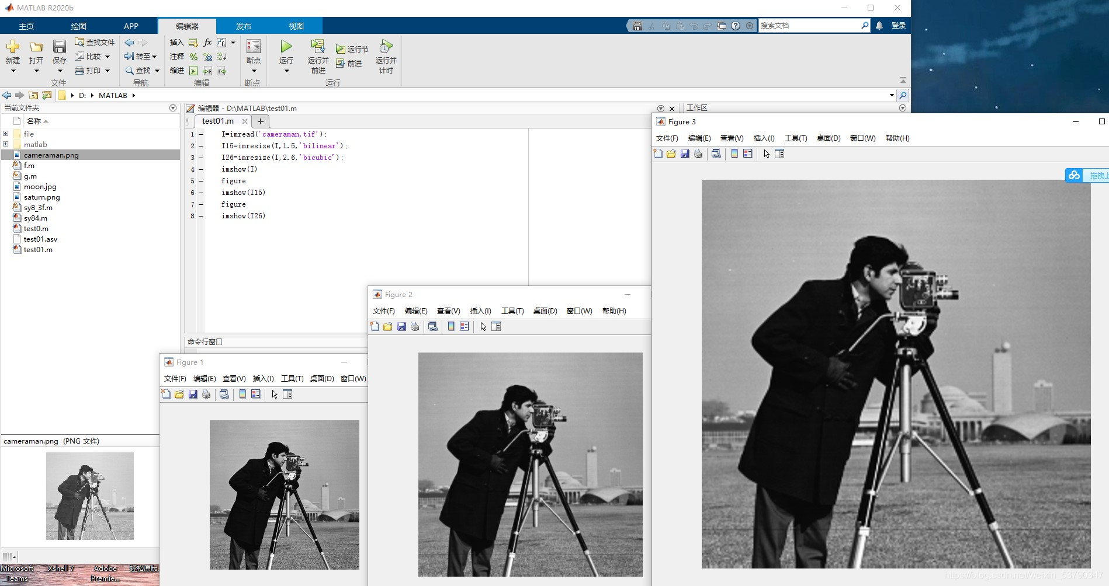
Task: Click the 名称 (Name) column header
Action: [x=34, y=121]
